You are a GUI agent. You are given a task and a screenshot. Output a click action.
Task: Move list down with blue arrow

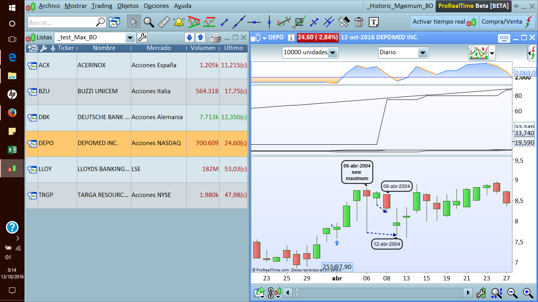click(189, 38)
